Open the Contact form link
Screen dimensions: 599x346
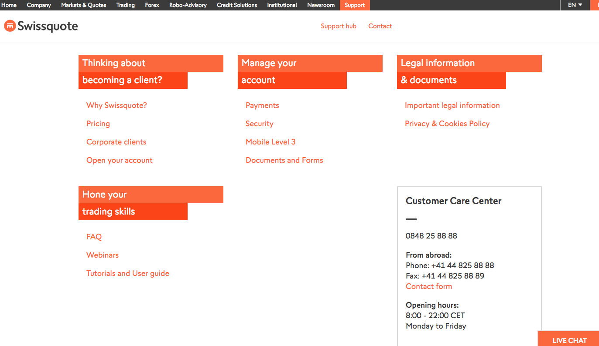(429, 286)
